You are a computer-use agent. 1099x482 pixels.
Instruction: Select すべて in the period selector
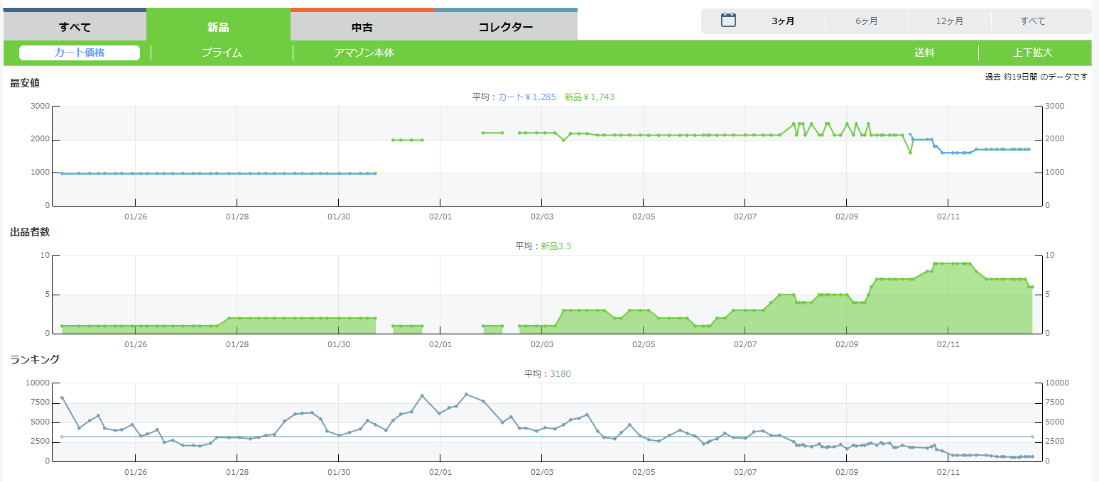coord(1033,21)
